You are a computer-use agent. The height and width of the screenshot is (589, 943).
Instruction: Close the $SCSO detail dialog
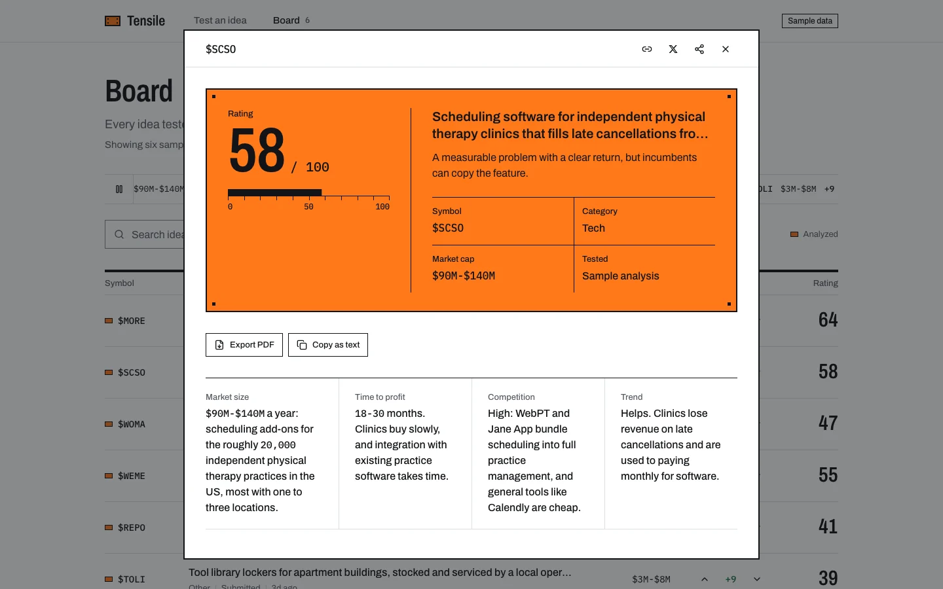pos(726,49)
